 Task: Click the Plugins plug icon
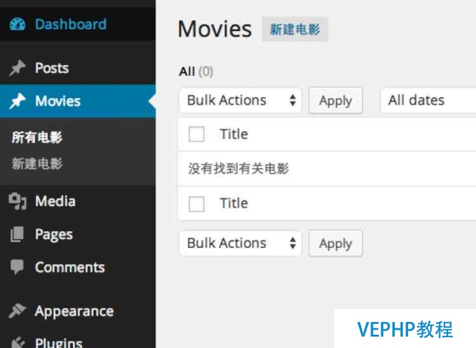pos(18,342)
